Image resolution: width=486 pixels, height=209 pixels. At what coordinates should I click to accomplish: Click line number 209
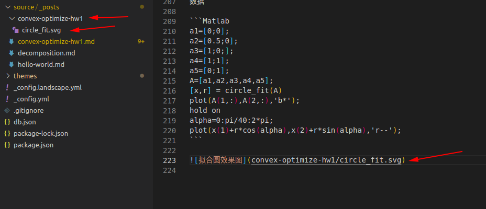(x=169, y=21)
